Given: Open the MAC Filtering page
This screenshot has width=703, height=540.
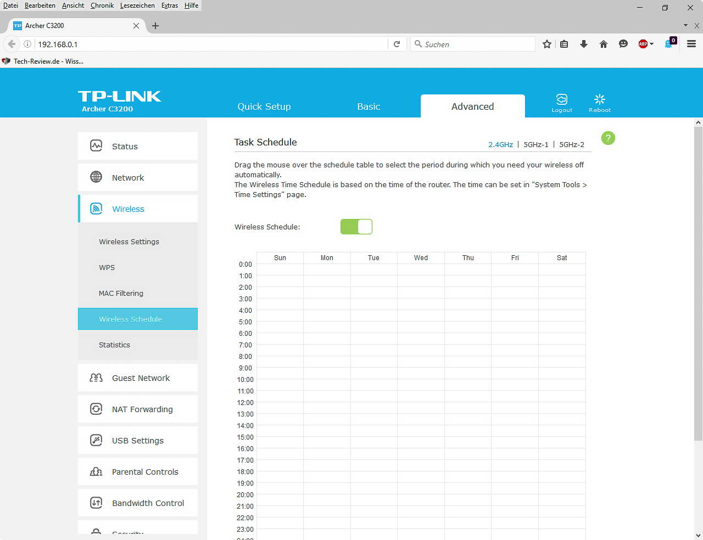Looking at the screenshot, I should click(121, 294).
